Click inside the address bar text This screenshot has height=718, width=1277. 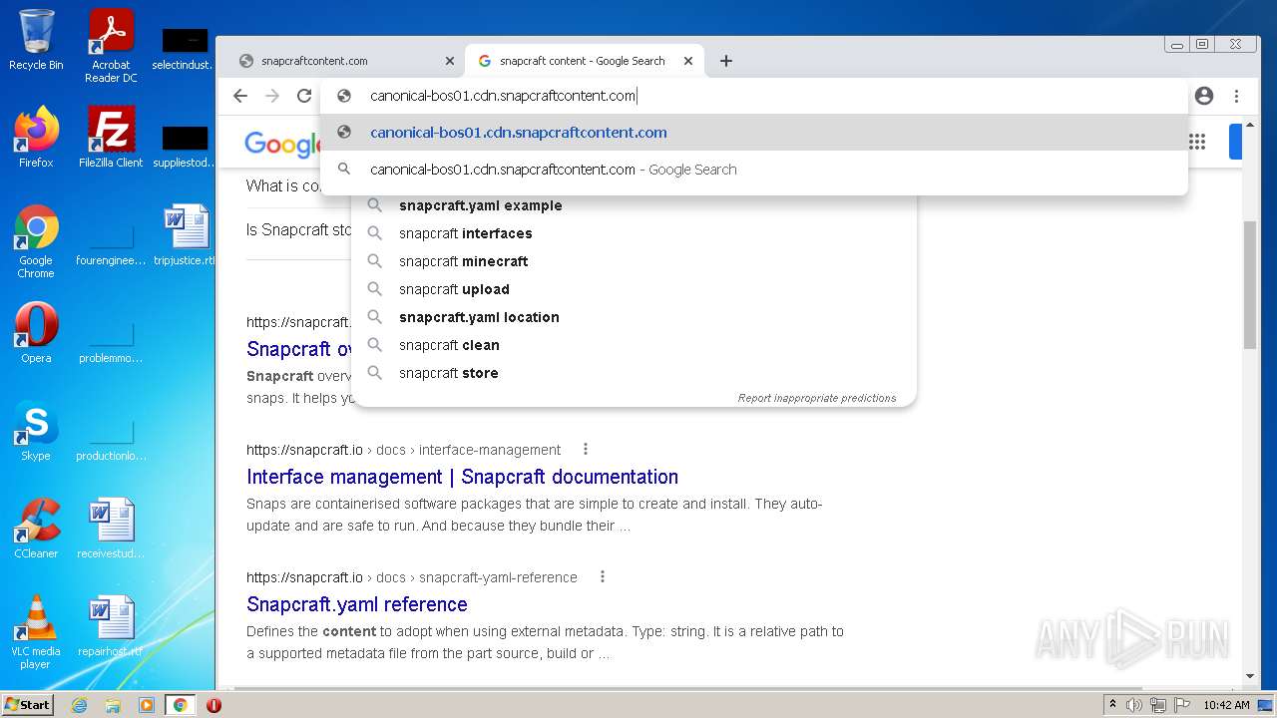[x=503, y=96]
